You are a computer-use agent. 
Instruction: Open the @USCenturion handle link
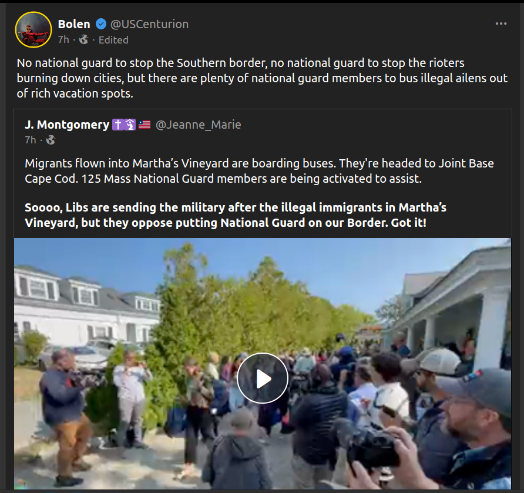[149, 24]
